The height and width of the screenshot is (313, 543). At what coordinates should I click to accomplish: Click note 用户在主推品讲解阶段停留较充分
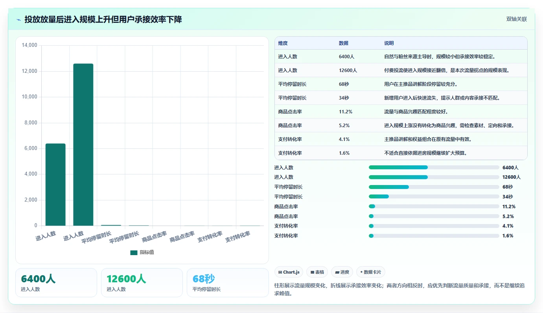[421, 84]
